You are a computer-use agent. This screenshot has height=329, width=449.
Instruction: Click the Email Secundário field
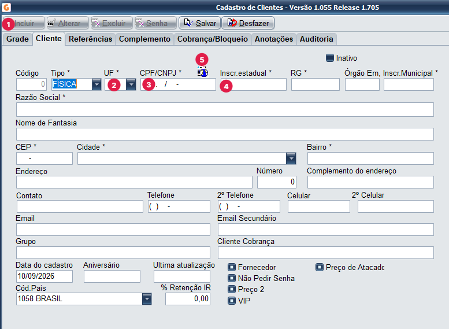coord(326,230)
